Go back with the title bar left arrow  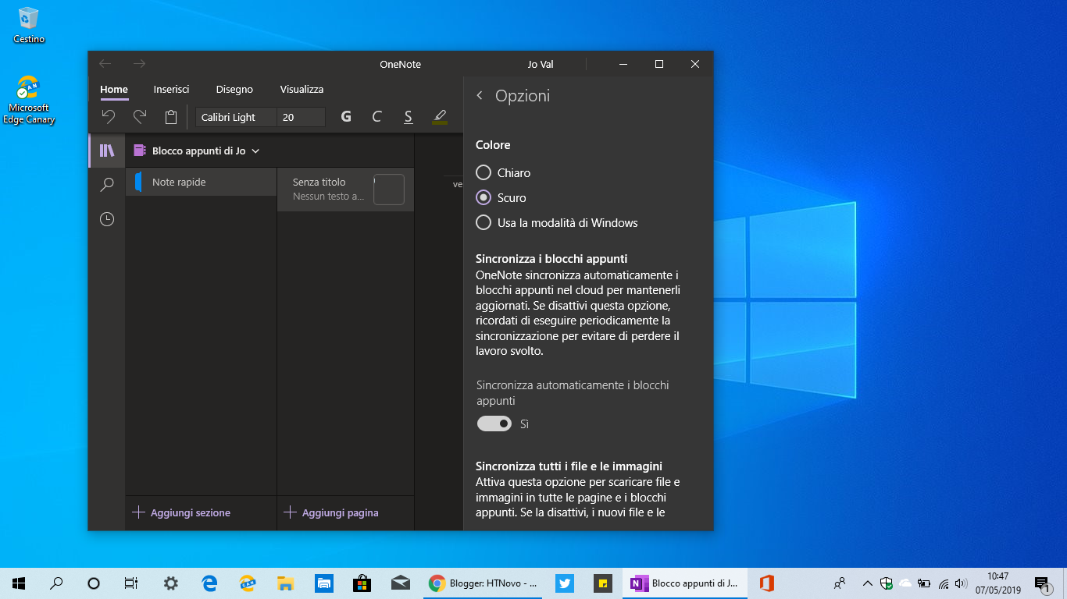coord(105,64)
